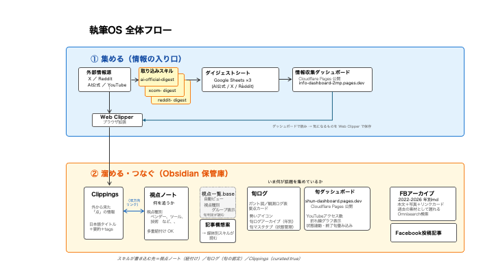Select the "旬ダッシュボード" heading
The width and height of the screenshot is (494, 278).
tap(335, 192)
